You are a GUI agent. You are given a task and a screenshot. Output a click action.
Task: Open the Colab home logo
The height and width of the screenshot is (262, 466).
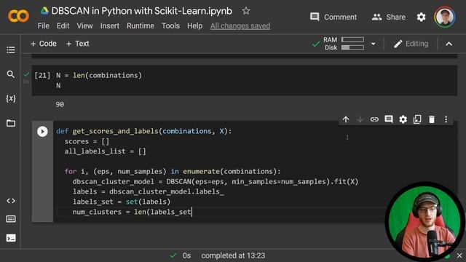pyautogui.click(x=18, y=16)
